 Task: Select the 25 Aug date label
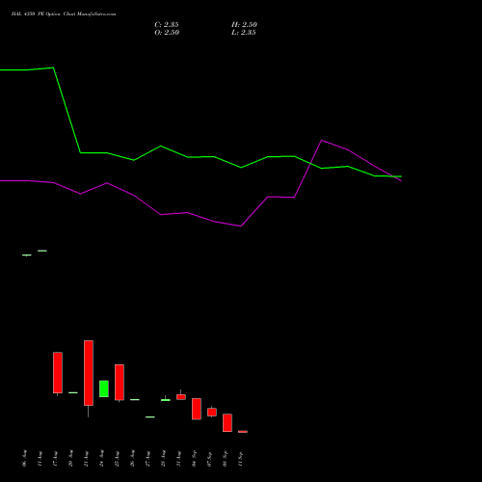(x=117, y=458)
